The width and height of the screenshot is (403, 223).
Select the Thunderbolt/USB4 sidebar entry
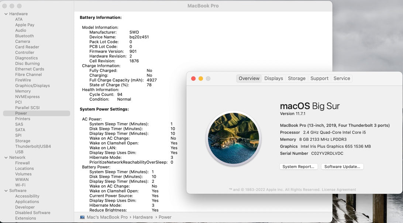pos(33,147)
